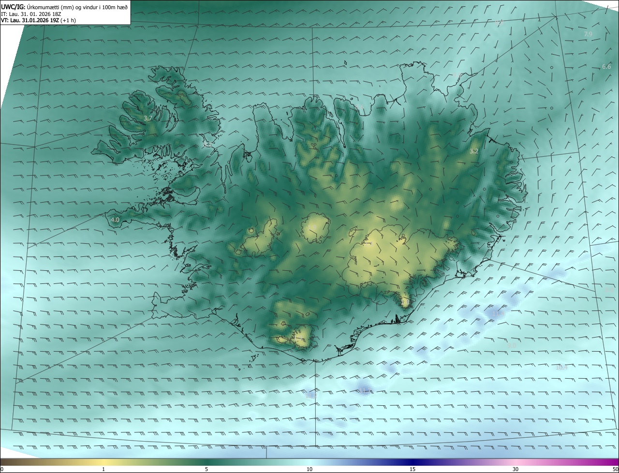
Task: Click the '10' tick on the colour scale
Action: tap(309, 469)
